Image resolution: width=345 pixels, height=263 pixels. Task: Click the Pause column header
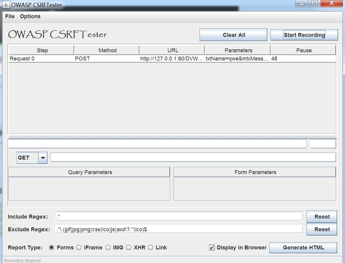pos(303,50)
